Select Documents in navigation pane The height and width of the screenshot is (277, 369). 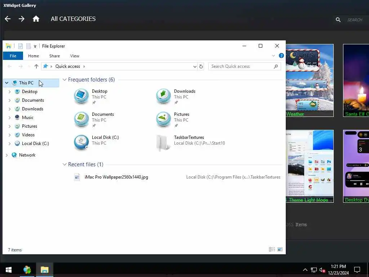coord(33,100)
